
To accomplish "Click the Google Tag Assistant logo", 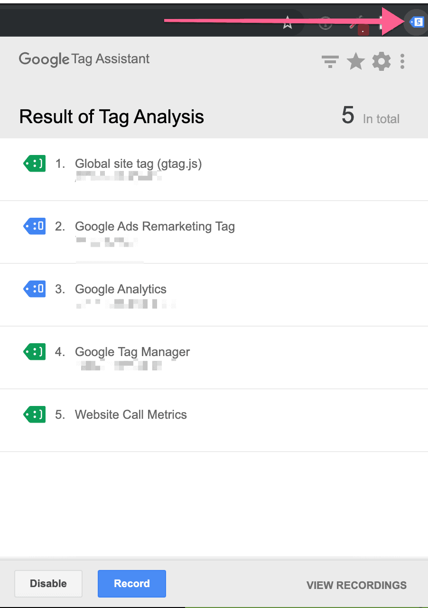I will (x=84, y=59).
